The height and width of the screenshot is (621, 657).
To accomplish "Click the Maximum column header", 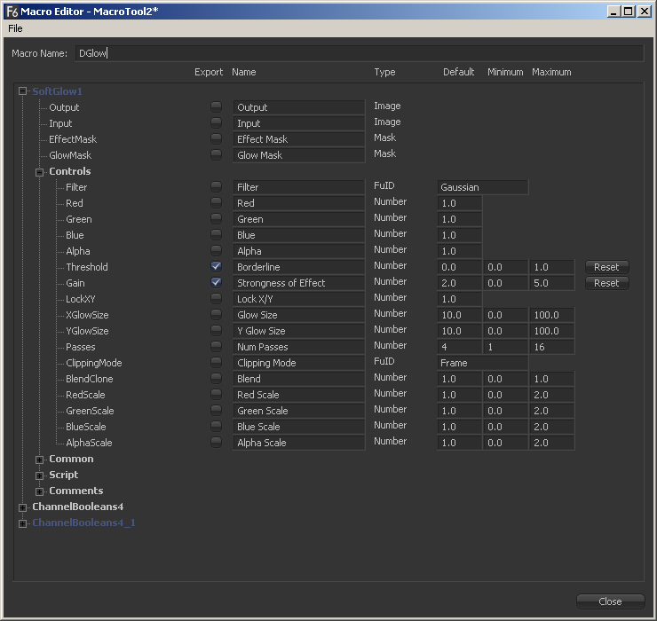I will (x=551, y=72).
